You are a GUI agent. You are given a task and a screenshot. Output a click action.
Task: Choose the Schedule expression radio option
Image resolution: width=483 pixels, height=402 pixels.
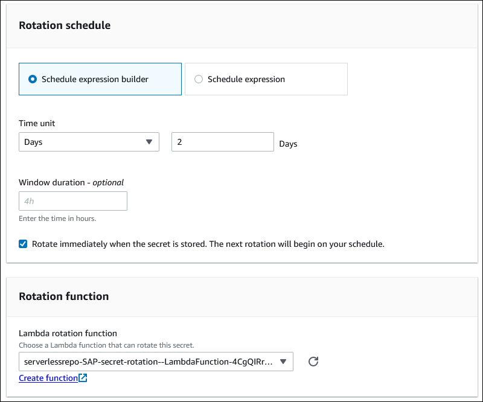coord(199,79)
